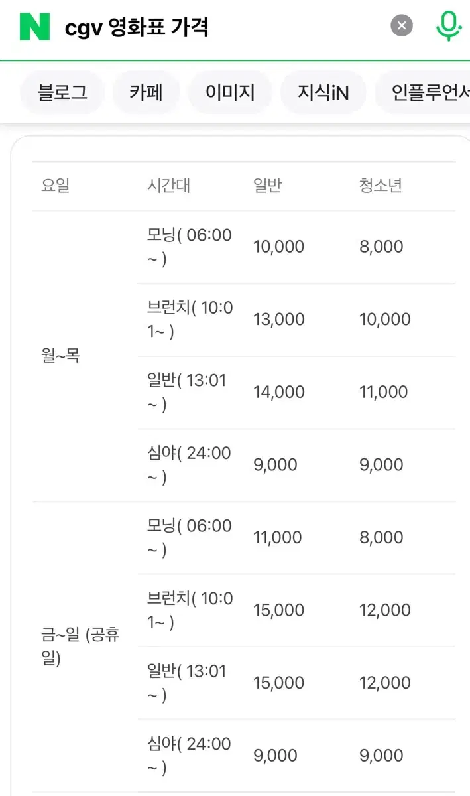Tap the weekday 일반 청소년 11,000 price
The height and width of the screenshot is (796, 470).
point(383,392)
